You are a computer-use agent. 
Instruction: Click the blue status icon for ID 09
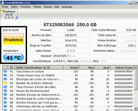[x=5, y=91]
